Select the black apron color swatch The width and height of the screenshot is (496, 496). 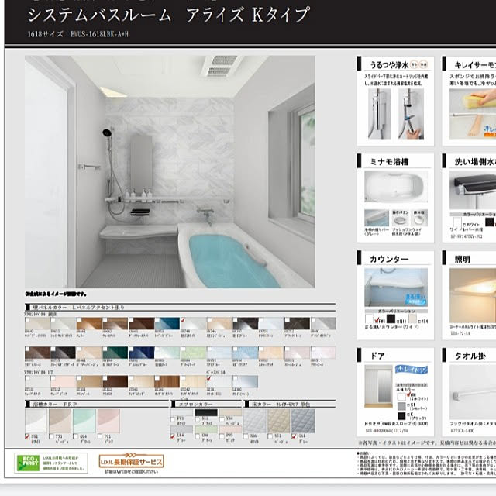[x=206, y=412]
